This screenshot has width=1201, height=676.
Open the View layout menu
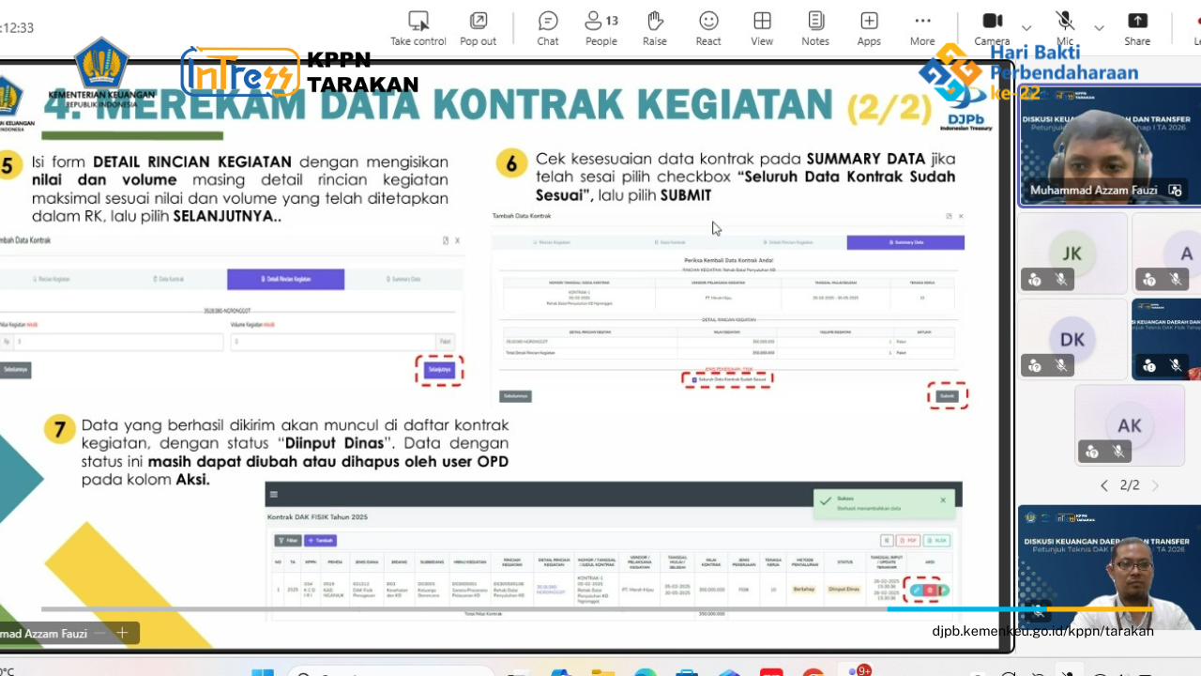(762, 28)
